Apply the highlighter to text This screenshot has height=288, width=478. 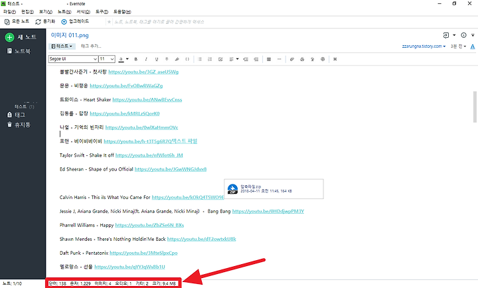177,59
